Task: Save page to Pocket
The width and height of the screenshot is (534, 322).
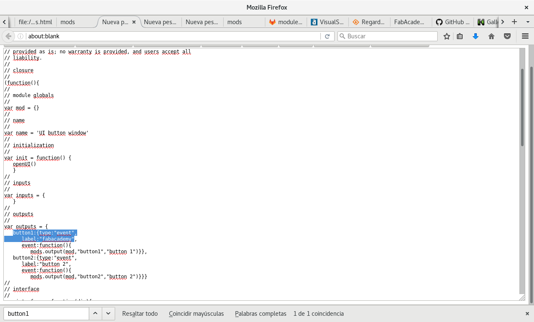Action: [507, 36]
